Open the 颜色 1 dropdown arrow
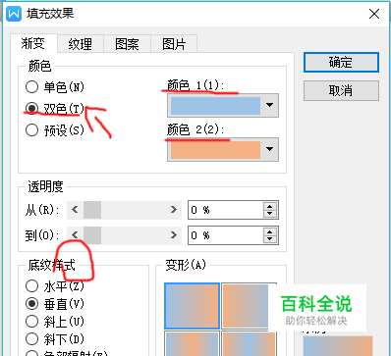The image size is (391, 356). (x=269, y=105)
